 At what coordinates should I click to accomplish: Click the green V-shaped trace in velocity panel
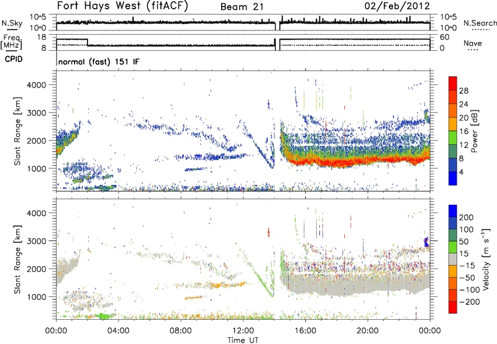coord(263,285)
